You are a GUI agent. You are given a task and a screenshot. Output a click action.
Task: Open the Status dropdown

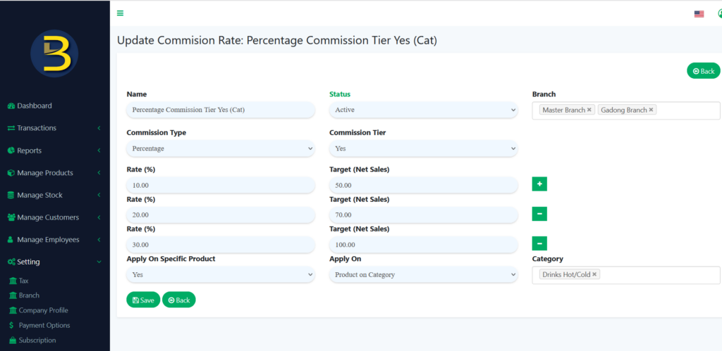423,110
